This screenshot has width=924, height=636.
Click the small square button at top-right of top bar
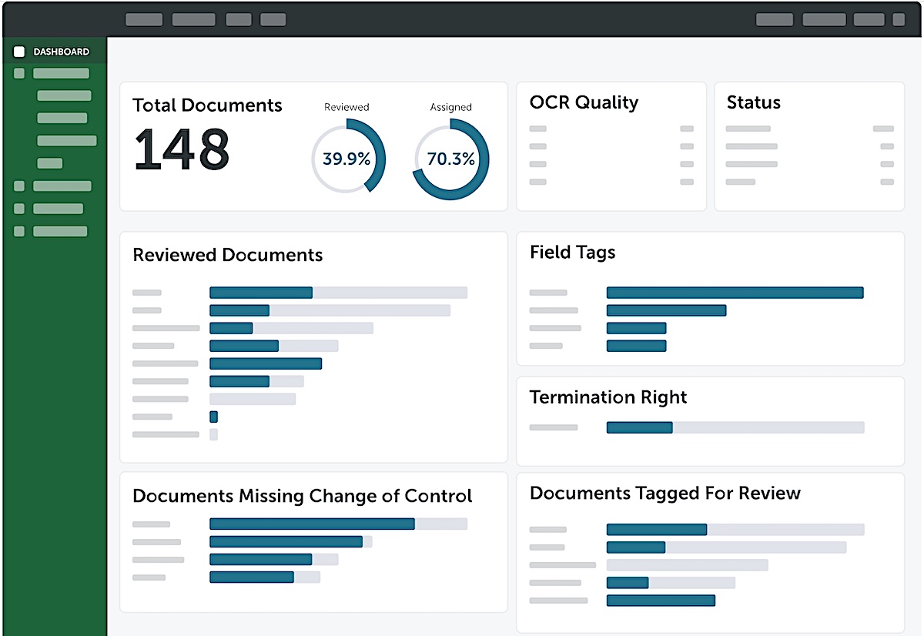coord(899,19)
